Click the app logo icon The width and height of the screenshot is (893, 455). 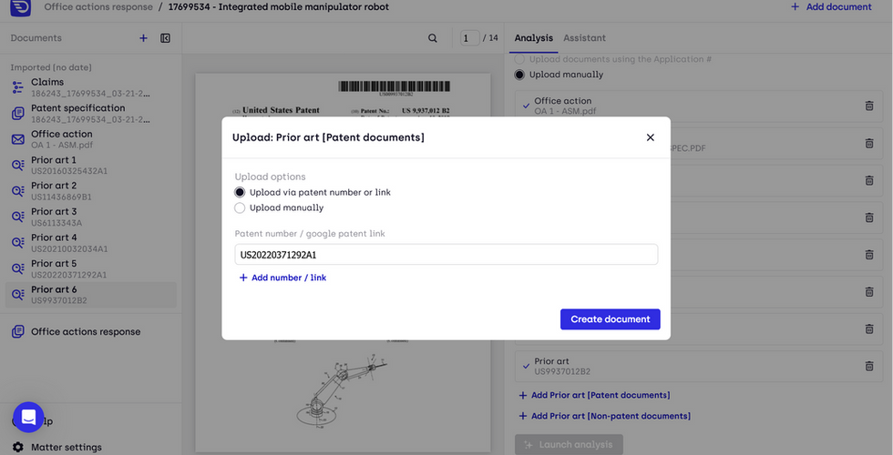[20, 7]
